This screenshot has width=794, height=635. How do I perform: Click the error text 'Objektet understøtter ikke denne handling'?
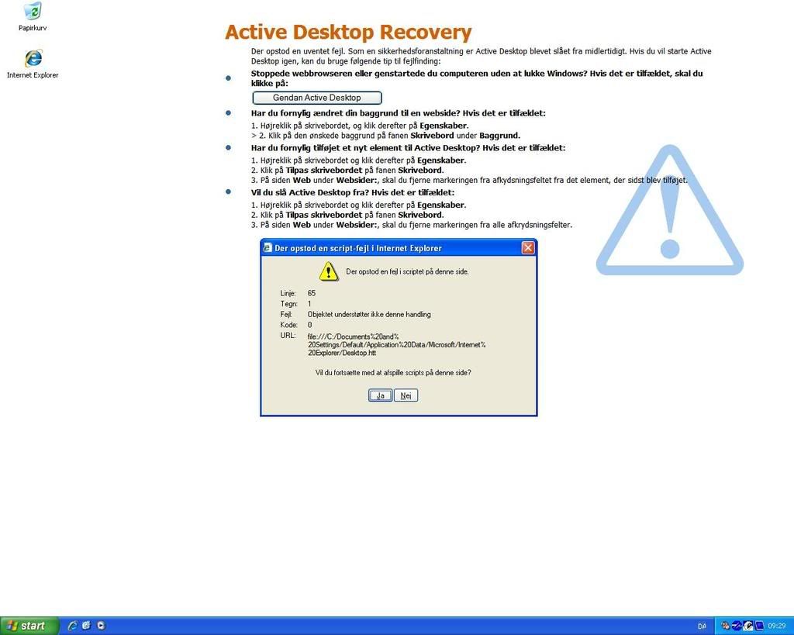[x=369, y=315]
